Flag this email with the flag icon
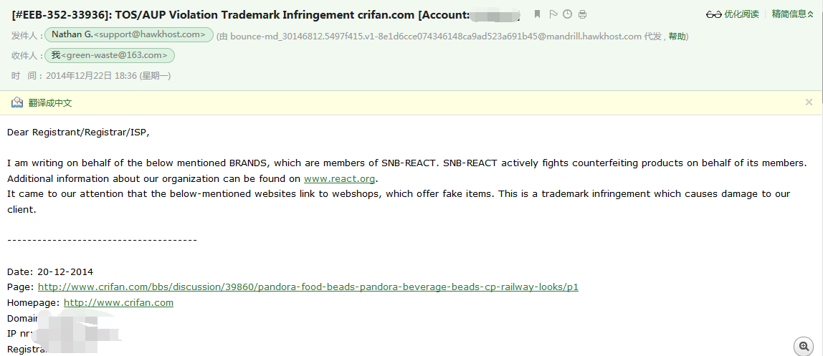Image resolution: width=823 pixels, height=356 pixels. pos(553,14)
